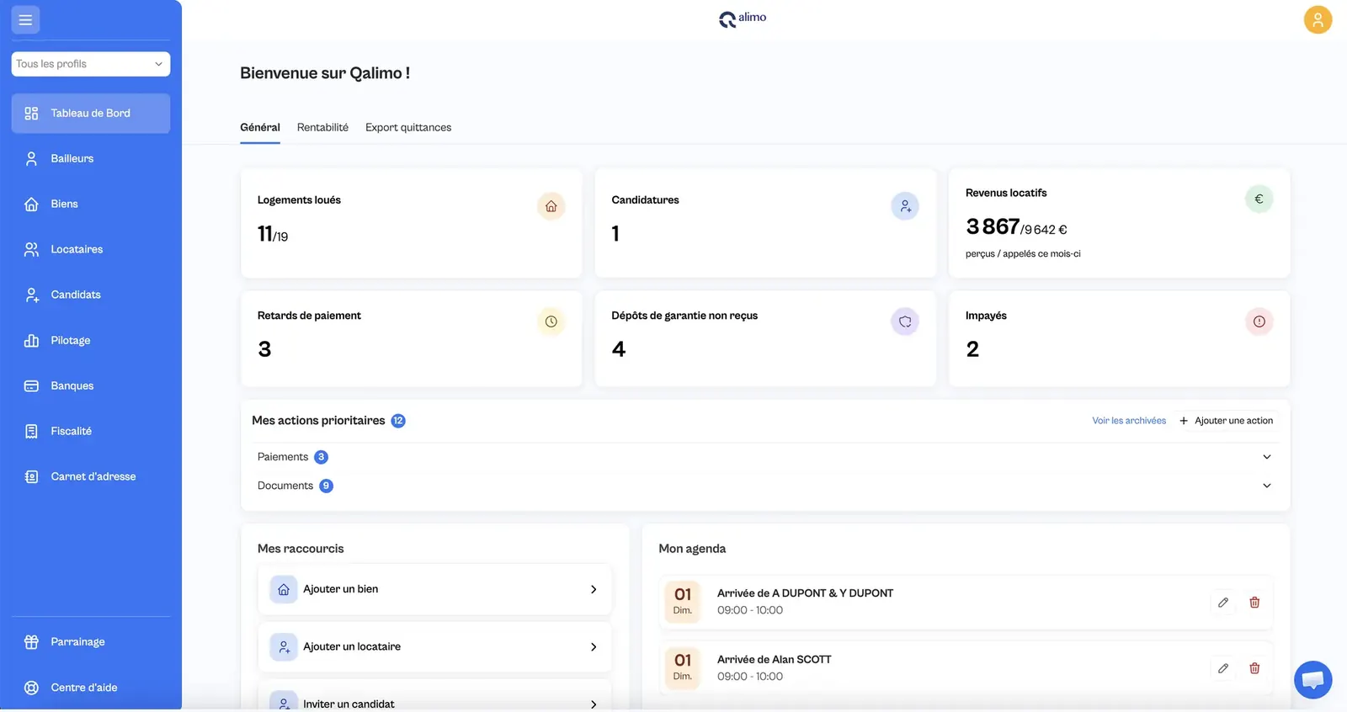The width and height of the screenshot is (1347, 712).
Task: Open the Banques section
Action: [x=91, y=386]
